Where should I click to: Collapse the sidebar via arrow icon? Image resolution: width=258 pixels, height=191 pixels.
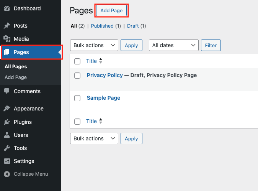tap(7, 174)
